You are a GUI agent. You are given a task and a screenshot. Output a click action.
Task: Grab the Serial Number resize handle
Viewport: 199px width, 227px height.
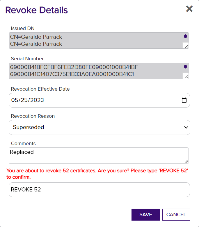(186, 77)
